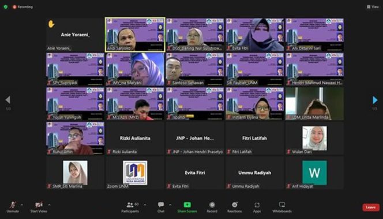The image size is (383, 219).
Task: Click muted mic icon beside Wulan Dari name
Action: coord(289,152)
